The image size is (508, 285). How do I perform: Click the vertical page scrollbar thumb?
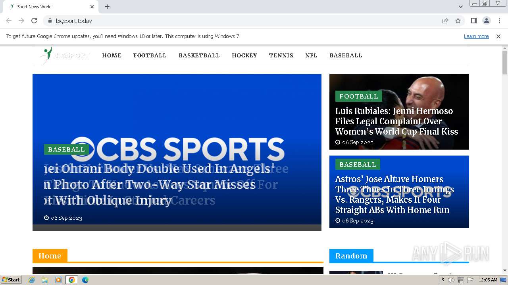504,63
